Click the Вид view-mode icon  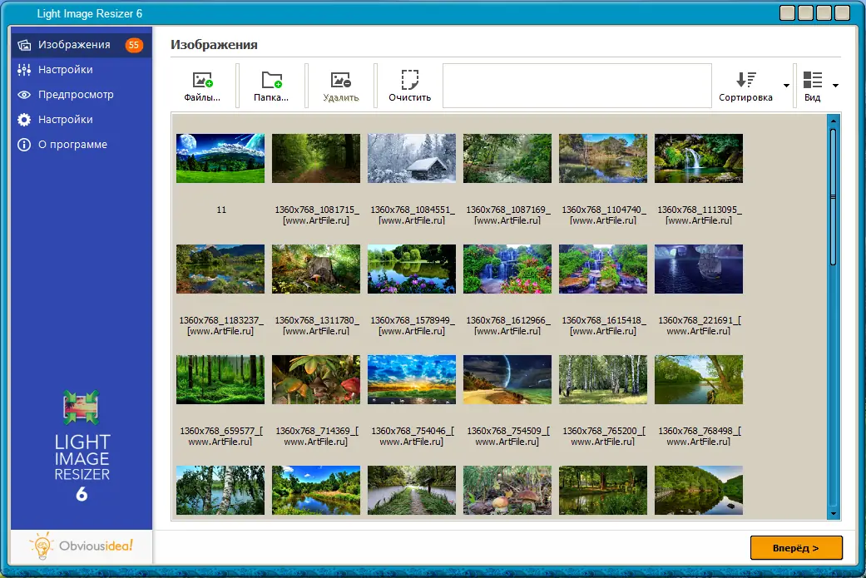coord(813,80)
